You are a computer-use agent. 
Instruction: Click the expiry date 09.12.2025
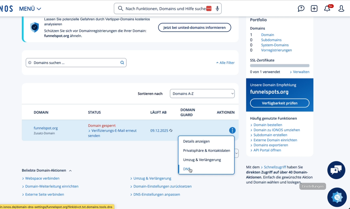pyautogui.click(x=159, y=131)
